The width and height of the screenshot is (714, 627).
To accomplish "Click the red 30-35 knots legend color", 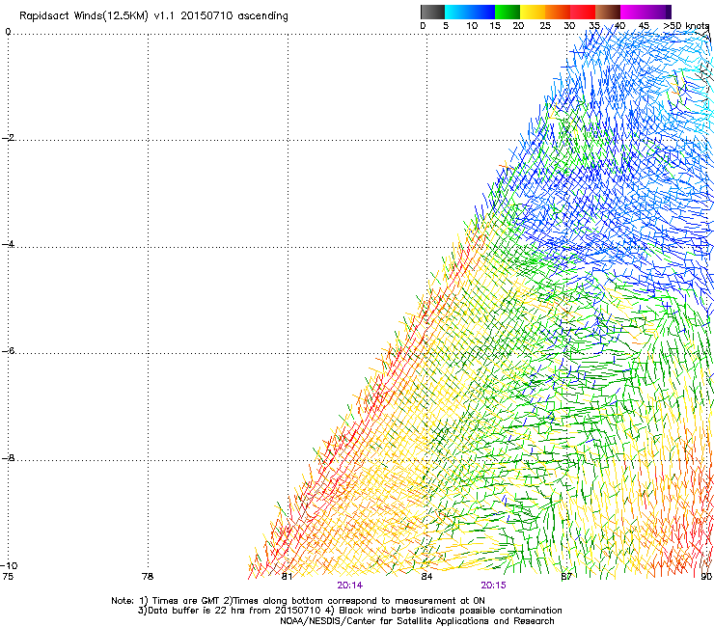I will click(583, 12).
